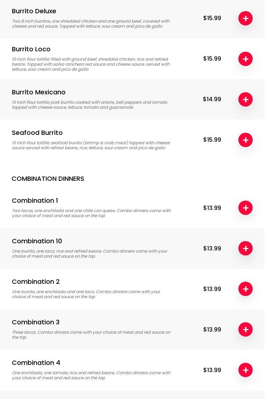Click the Seafood Burrito description text
Image resolution: width=276 pixels, height=399 pixels.
click(x=91, y=145)
